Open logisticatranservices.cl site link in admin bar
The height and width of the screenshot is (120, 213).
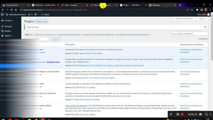[16, 15]
